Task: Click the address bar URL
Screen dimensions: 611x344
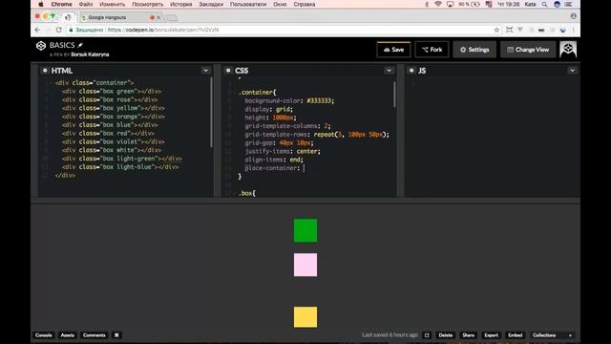Action: [163, 30]
